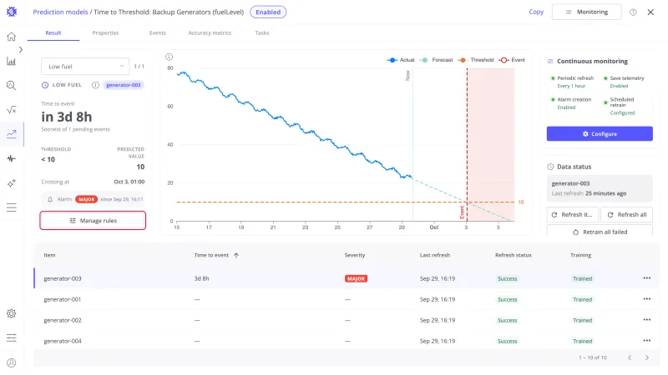
Task: Toggle Actual series in chart legend
Action: pos(401,60)
